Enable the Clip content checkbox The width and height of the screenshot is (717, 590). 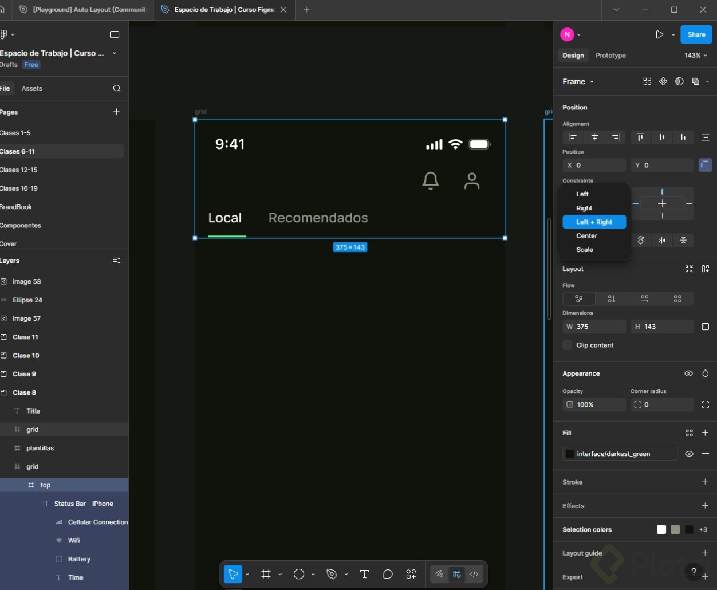(x=568, y=345)
